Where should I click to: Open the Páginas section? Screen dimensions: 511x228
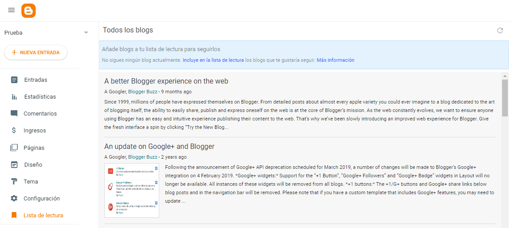coord(34,148)
